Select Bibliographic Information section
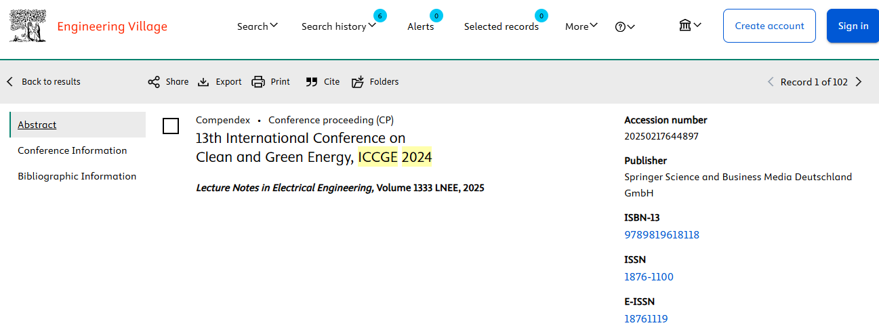This screenshot has width=879, height=336. (x=77, y=176)
